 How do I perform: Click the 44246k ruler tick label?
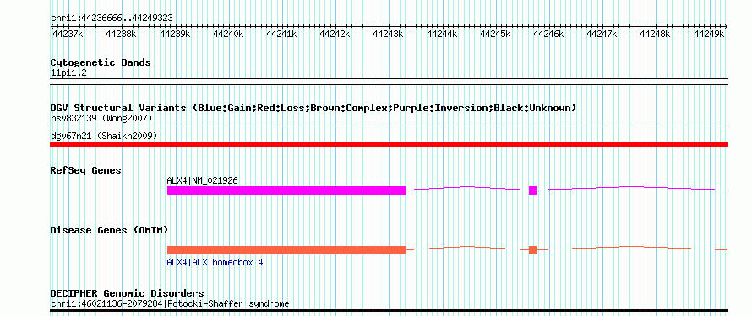tap(548, 34)
